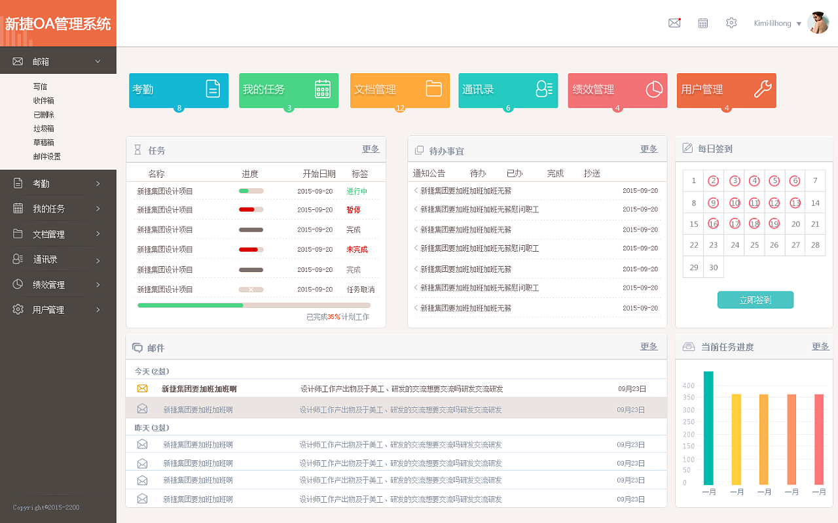Click 更多 in the 当前任务进度 panel
The width and height of the screenshot is (838, 523).
[x=820, y=346]
